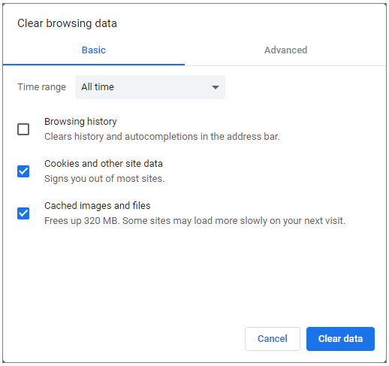Image resolution: width=389 pixels, height=366 pixels.
Task: Uncheck Cached images and files checkbox
Action: pos(23,213)
